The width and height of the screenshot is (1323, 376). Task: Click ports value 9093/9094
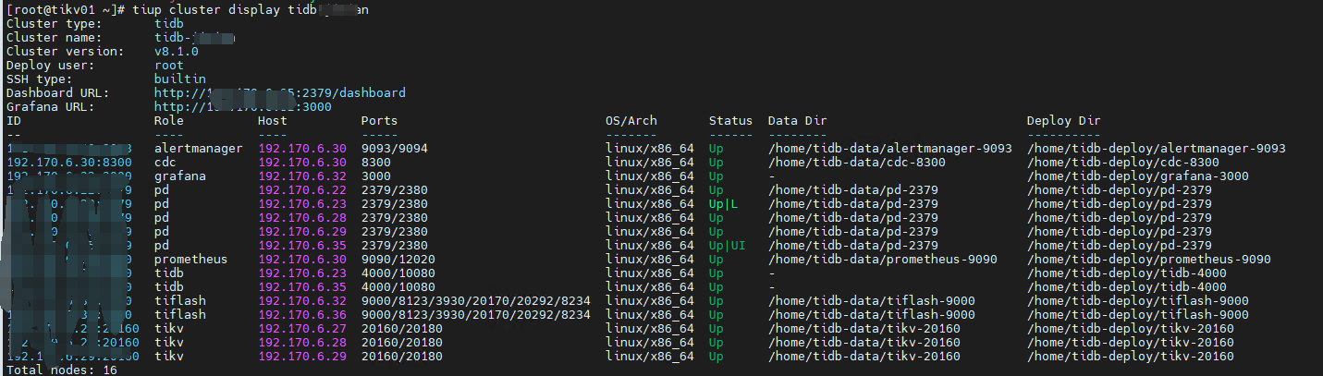394,149
